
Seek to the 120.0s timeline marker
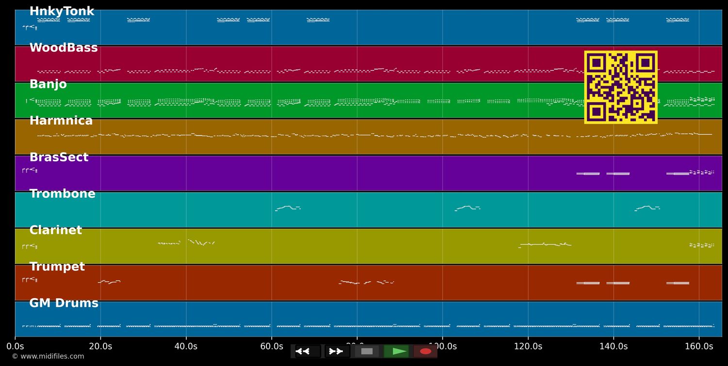click(x=528, y=347)
